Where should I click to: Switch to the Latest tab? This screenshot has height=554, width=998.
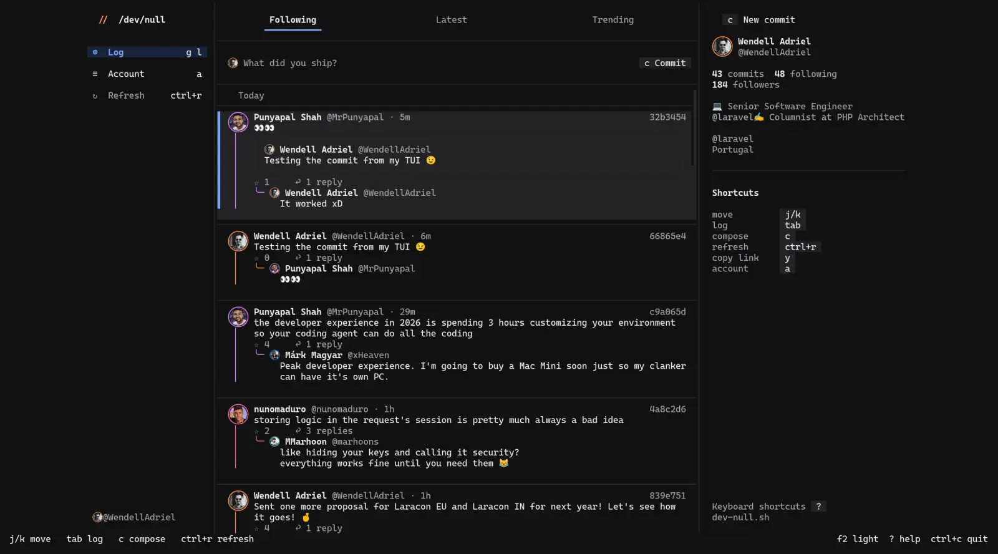tap(451, 20)
